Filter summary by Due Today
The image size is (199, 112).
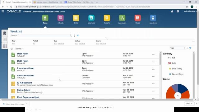[176, 68]
